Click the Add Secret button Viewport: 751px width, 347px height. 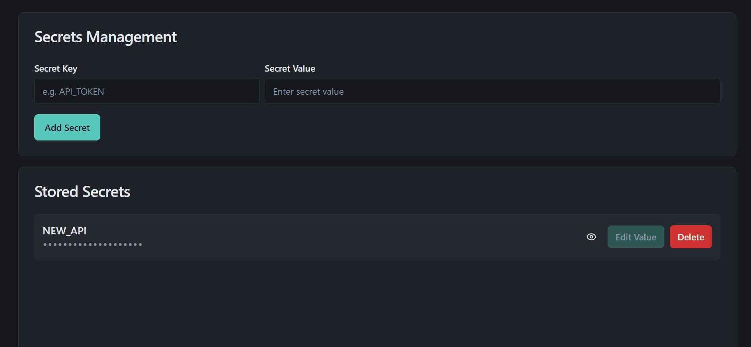pyautogui.click(x=67, y=127)
